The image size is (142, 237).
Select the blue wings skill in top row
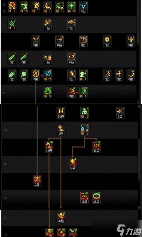pos(83,7)
